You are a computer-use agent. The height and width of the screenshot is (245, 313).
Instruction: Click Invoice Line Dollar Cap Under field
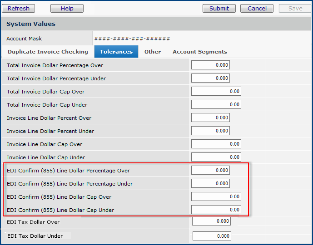pos(216,157)
